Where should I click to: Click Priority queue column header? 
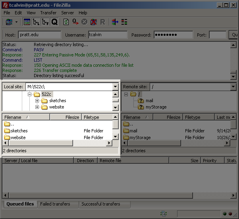(212, 161)
